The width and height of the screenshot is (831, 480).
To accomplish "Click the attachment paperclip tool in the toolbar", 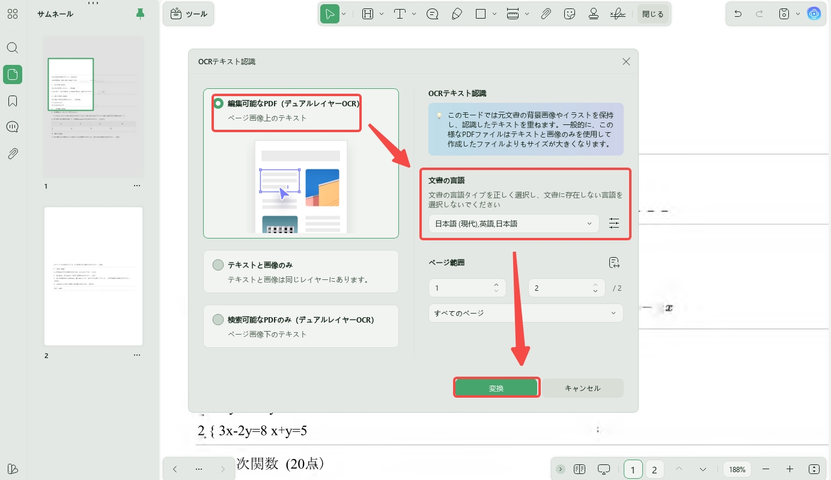I will (x=546, y=14).
